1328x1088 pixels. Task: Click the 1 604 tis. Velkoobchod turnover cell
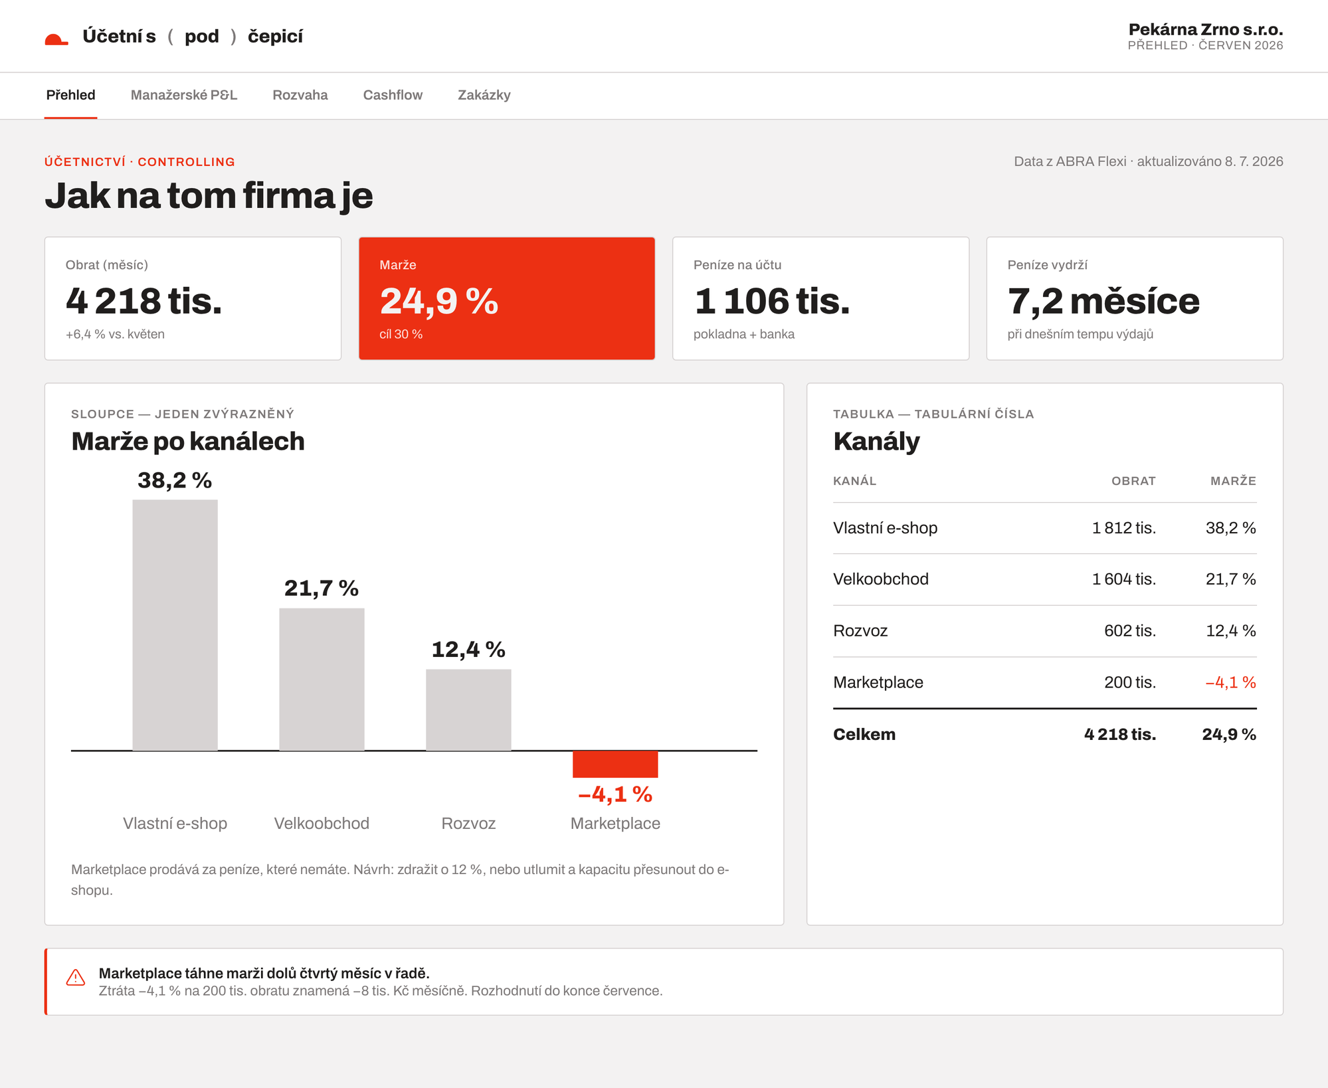pos(1124,579)
